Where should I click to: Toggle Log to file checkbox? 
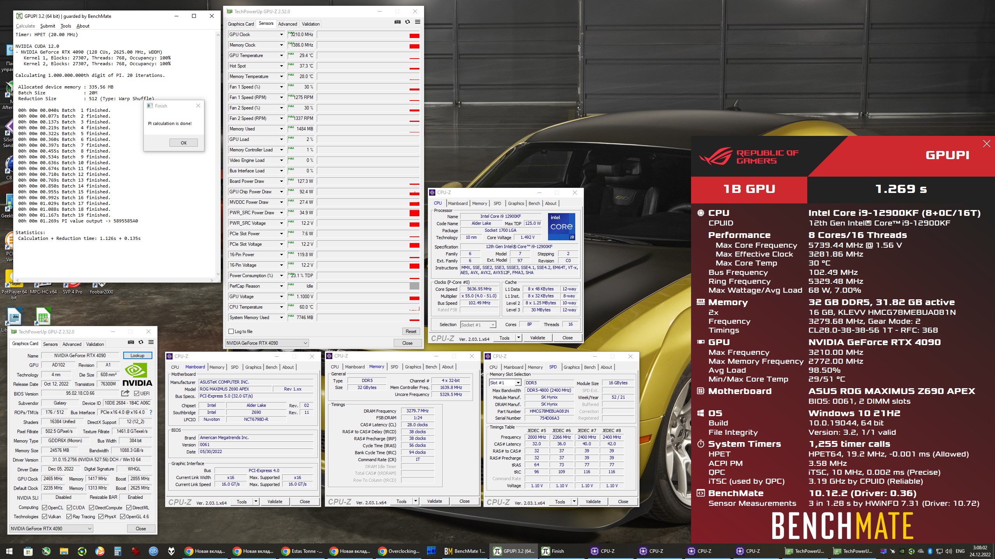231,332
